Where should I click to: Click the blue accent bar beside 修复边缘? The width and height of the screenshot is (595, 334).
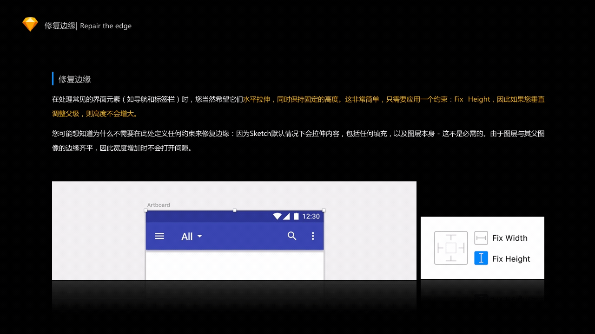click(x=53, y=79)
